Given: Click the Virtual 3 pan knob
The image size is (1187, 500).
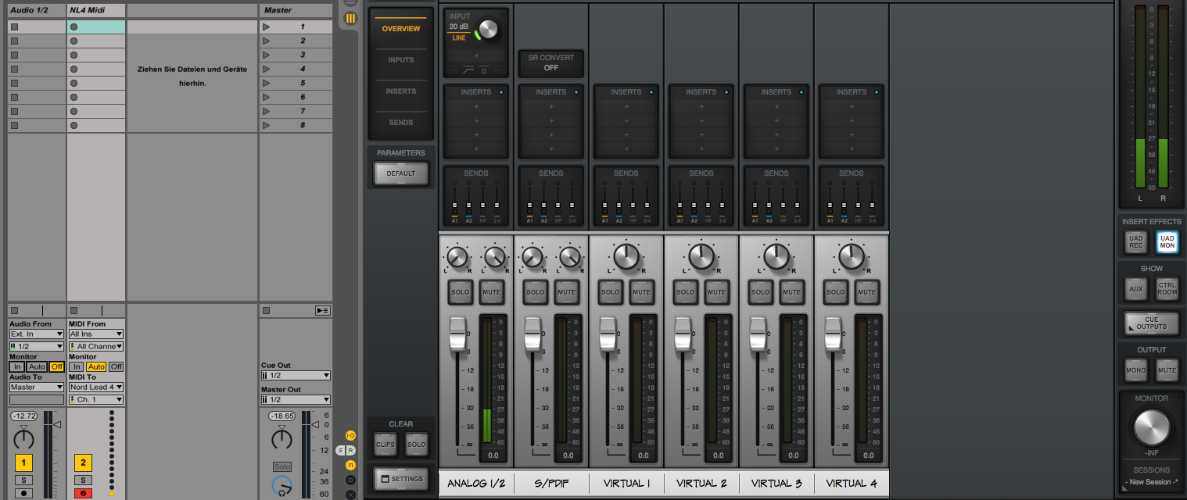Looking at the screenshot, I should click(x=776, y=256).
